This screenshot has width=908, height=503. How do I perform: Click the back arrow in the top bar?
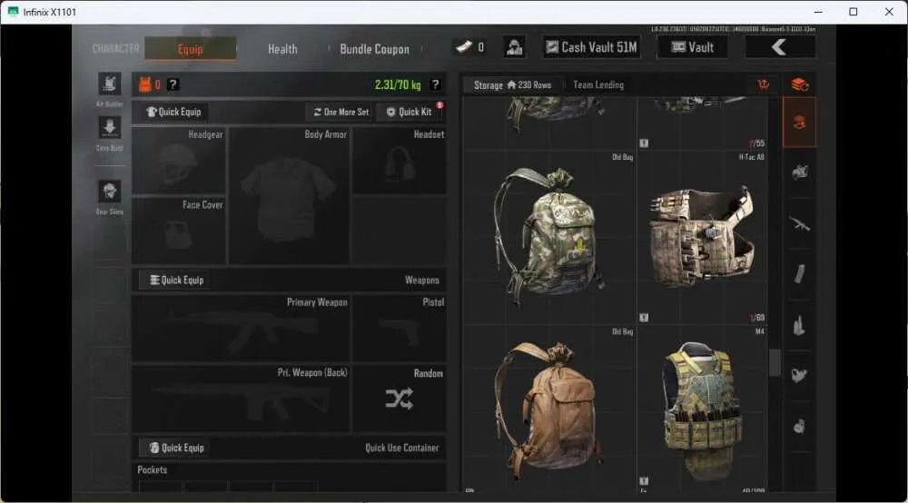(x=779, y=47)
